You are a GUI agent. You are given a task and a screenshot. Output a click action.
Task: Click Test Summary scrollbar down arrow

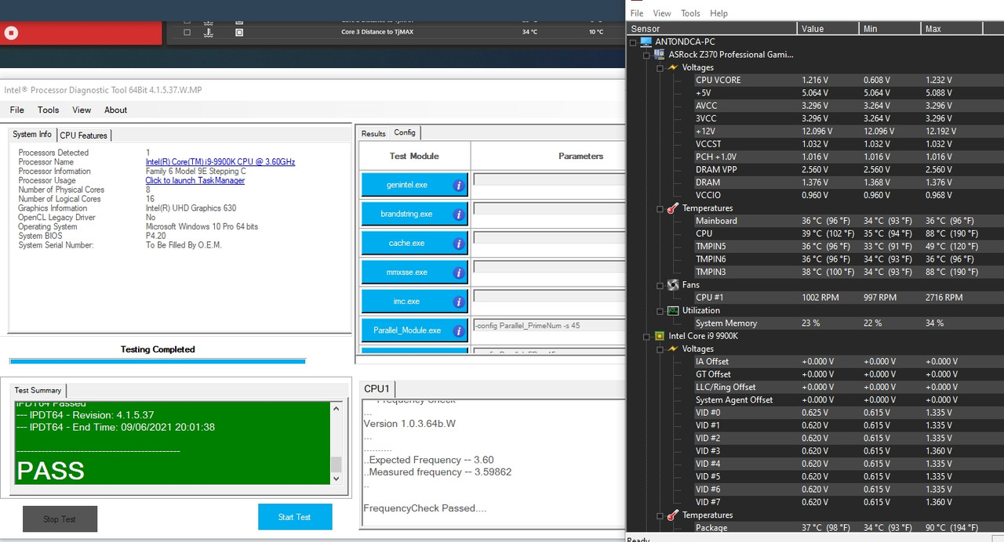click(x=336, y=478)
